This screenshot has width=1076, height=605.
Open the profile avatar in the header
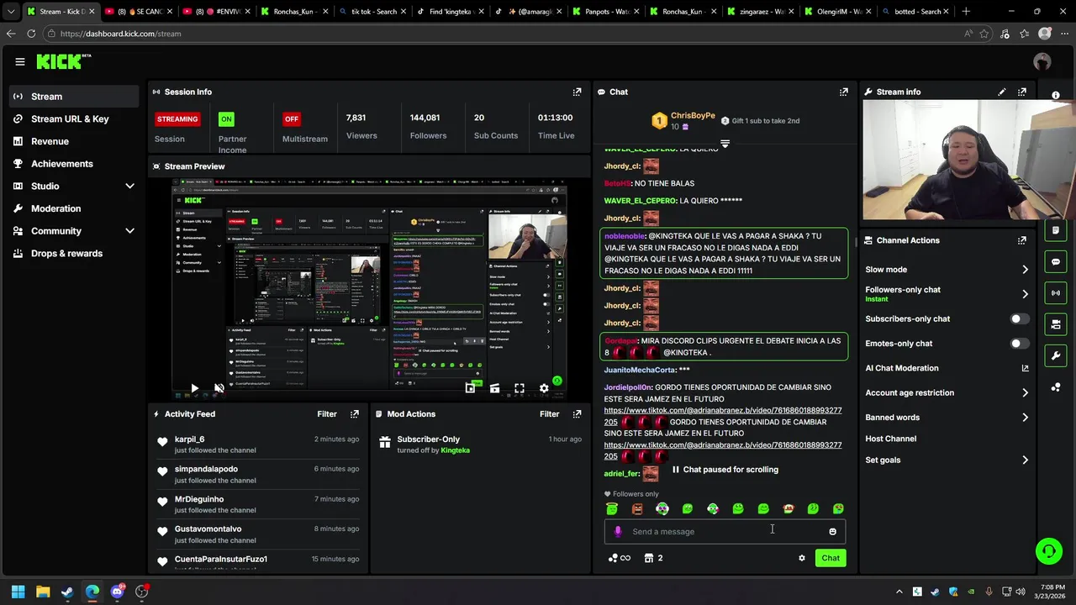point(1042,61)
